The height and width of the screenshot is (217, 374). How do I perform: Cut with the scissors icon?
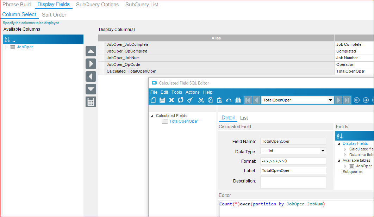pos(201,100)
